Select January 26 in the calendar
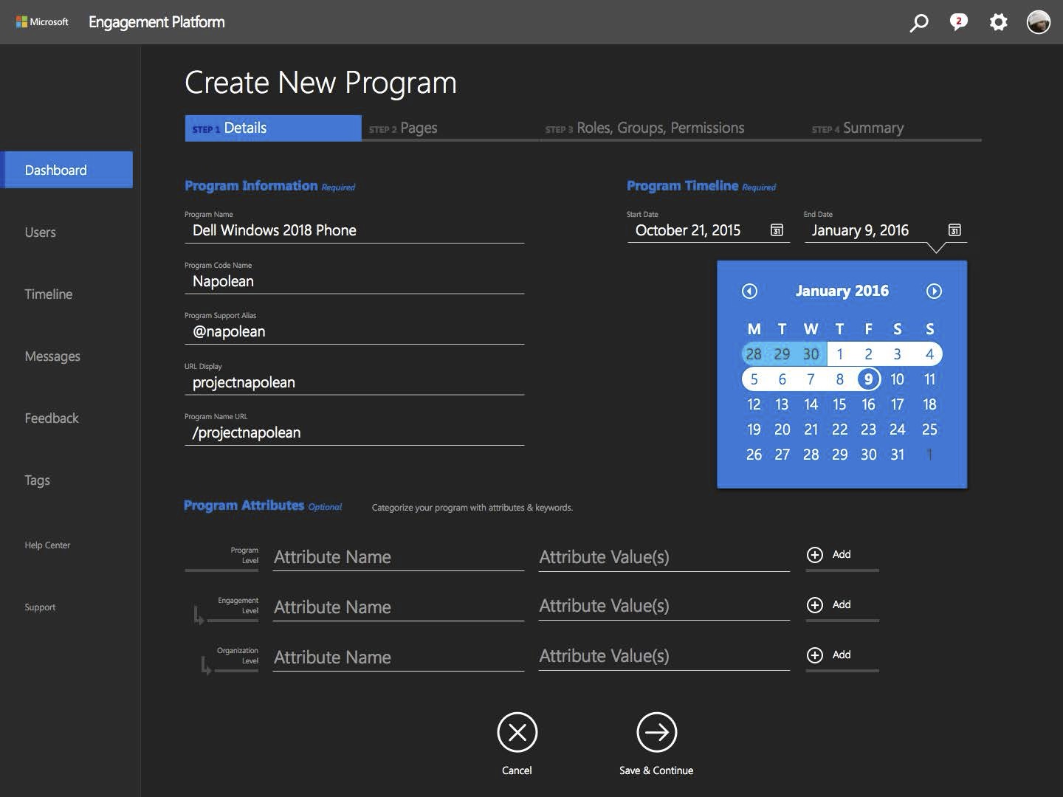The image size is (1063, 797). tap(753, 455)
